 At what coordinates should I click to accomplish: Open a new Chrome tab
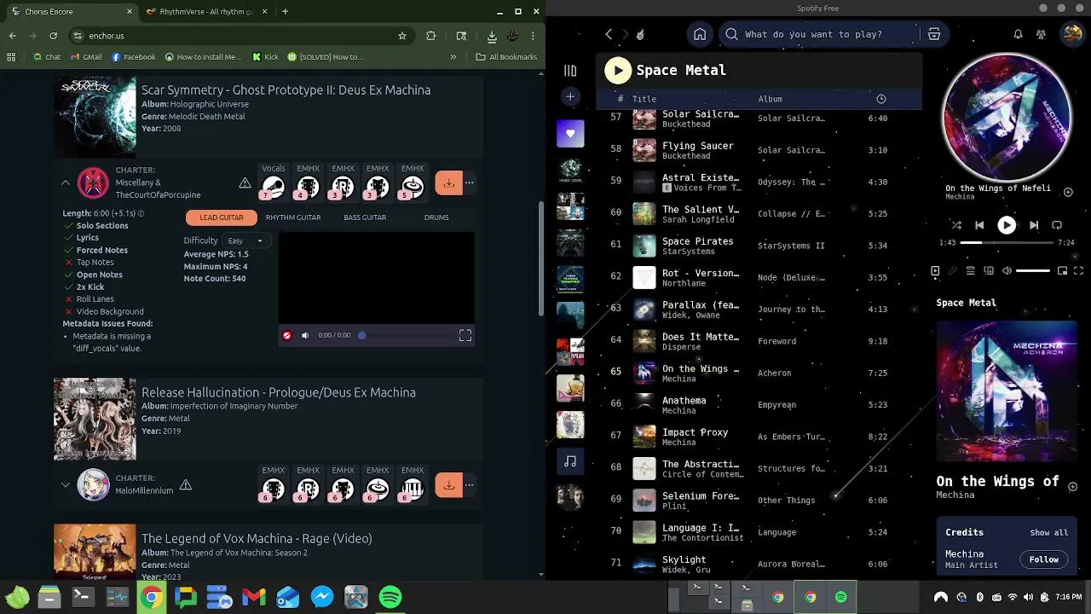pos(285,12)
